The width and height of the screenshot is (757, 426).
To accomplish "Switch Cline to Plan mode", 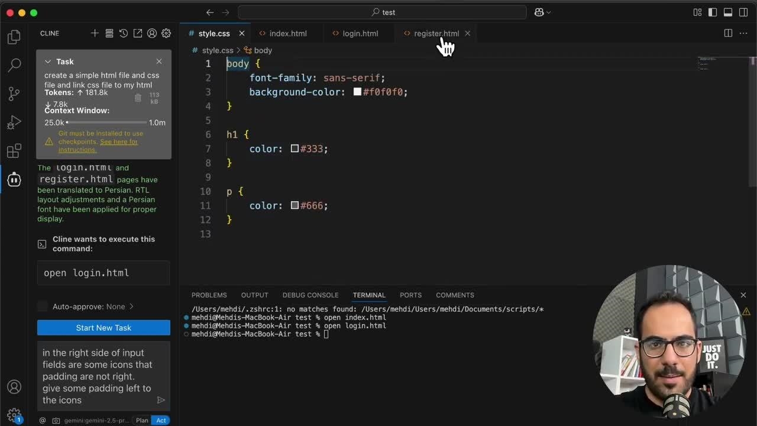I will 142,420.
